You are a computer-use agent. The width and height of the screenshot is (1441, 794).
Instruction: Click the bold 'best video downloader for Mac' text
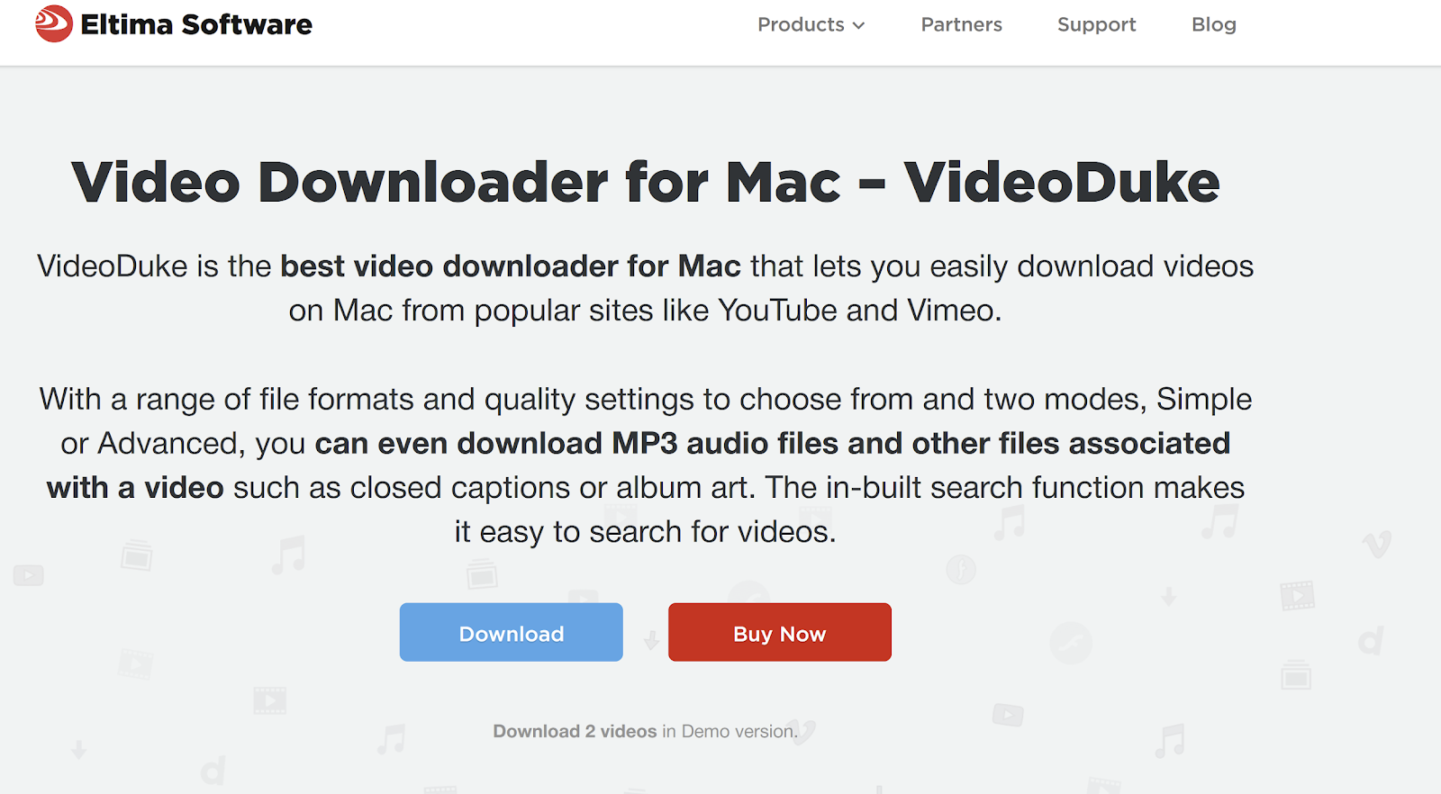click(x=511, y=266)
